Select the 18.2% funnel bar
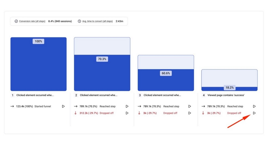 [229, 89]
